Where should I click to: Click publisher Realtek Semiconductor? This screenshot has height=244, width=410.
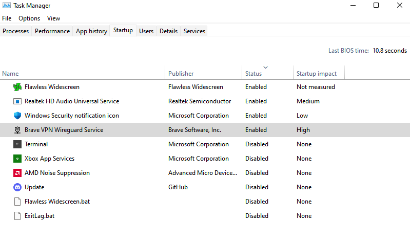tap(200, 101)
